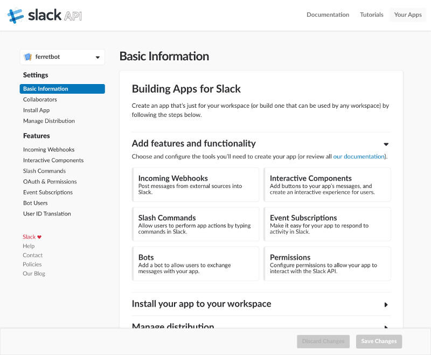Viewport: 431px width, 355px height.
Task: Collapse Add features and functionality section
Action: coord(386,144)
